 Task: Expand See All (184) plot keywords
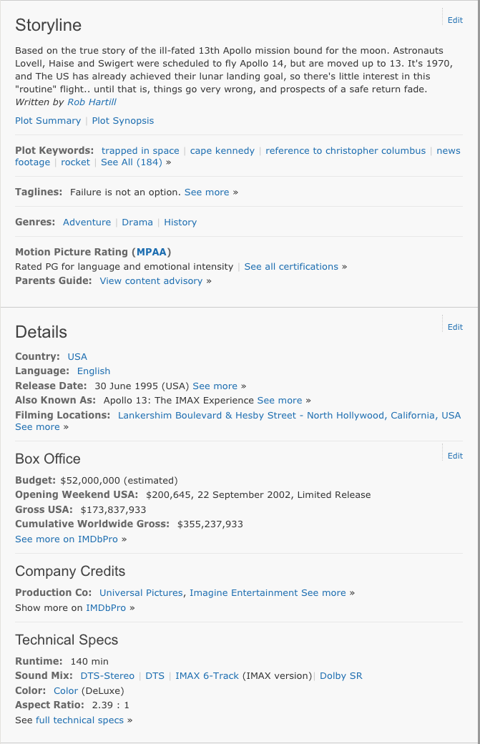[132, 162]
